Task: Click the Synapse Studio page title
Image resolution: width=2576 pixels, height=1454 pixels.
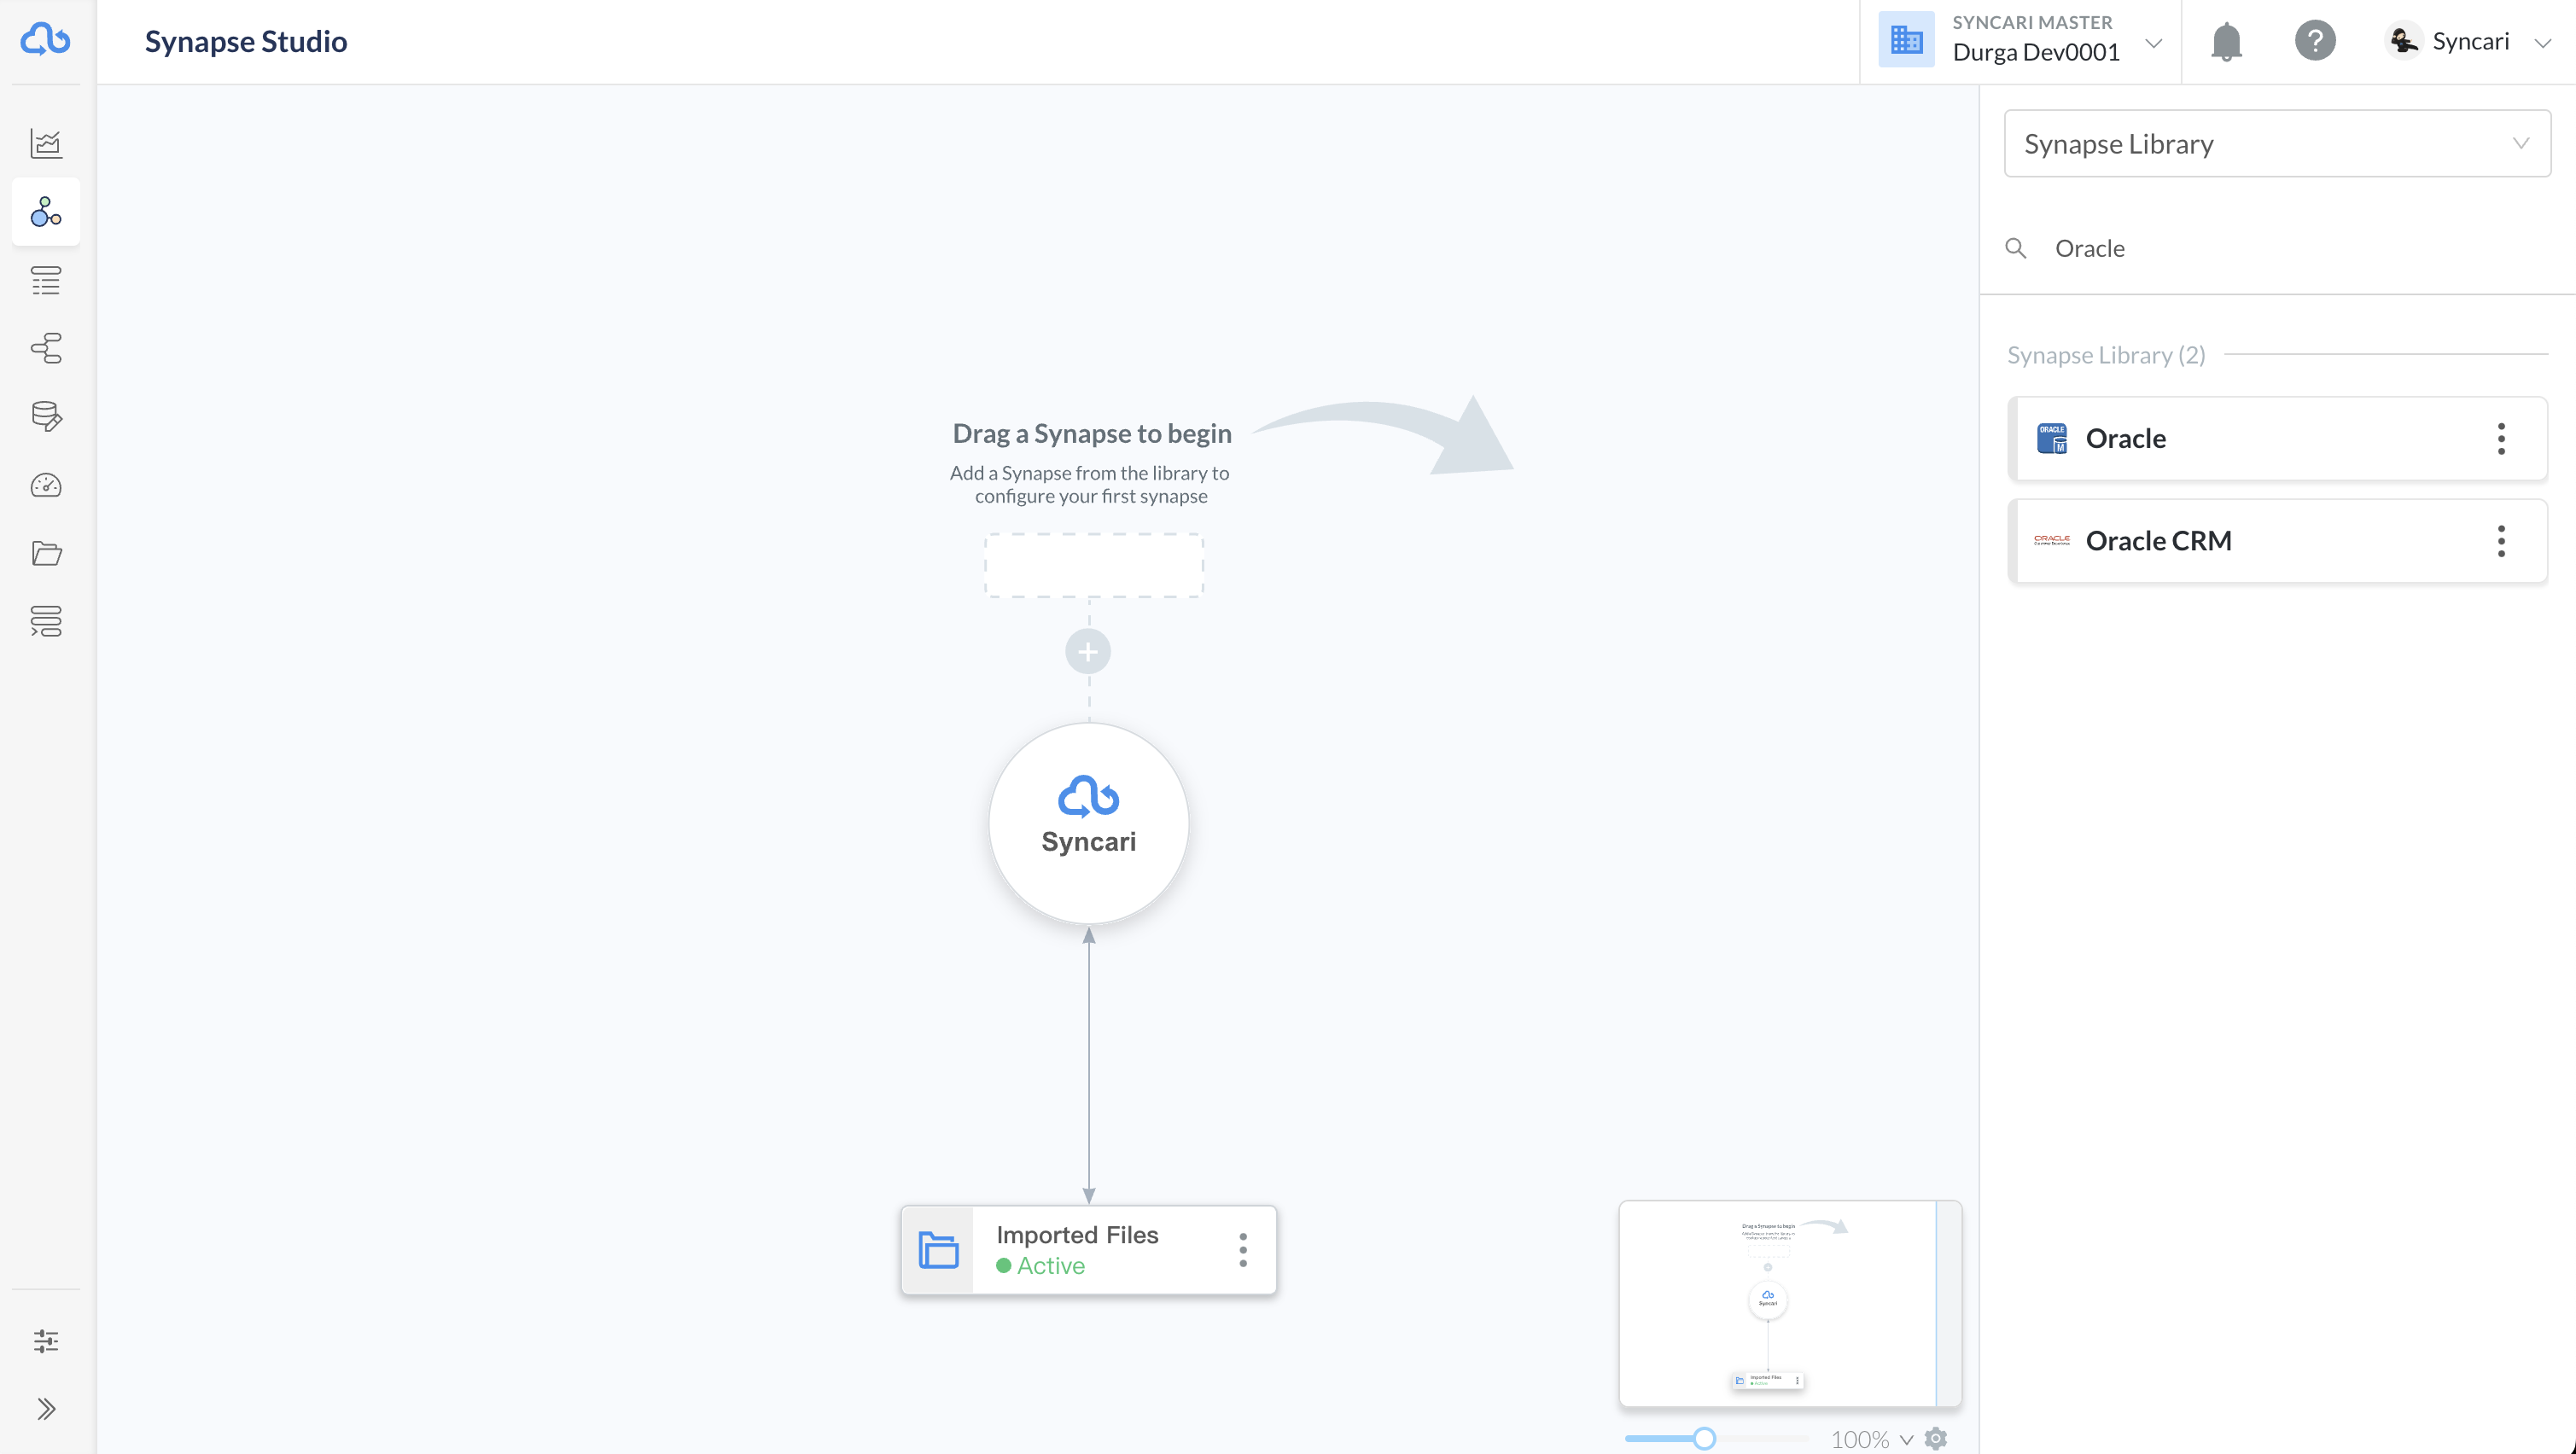Action: point(246,41)
